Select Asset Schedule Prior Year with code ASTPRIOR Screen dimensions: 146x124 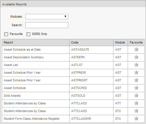(22, 73)
